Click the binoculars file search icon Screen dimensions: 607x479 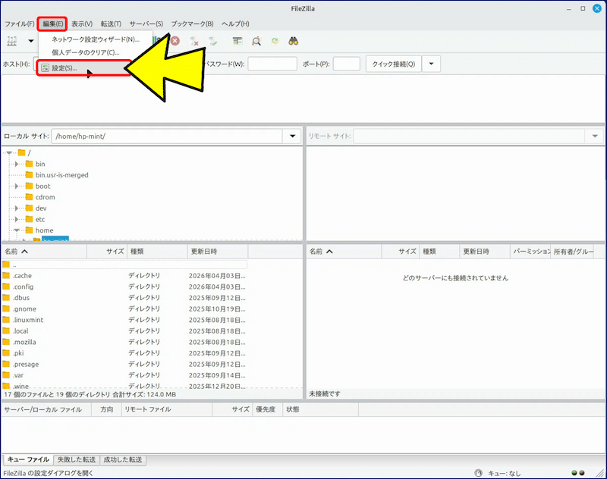point(294,41)
